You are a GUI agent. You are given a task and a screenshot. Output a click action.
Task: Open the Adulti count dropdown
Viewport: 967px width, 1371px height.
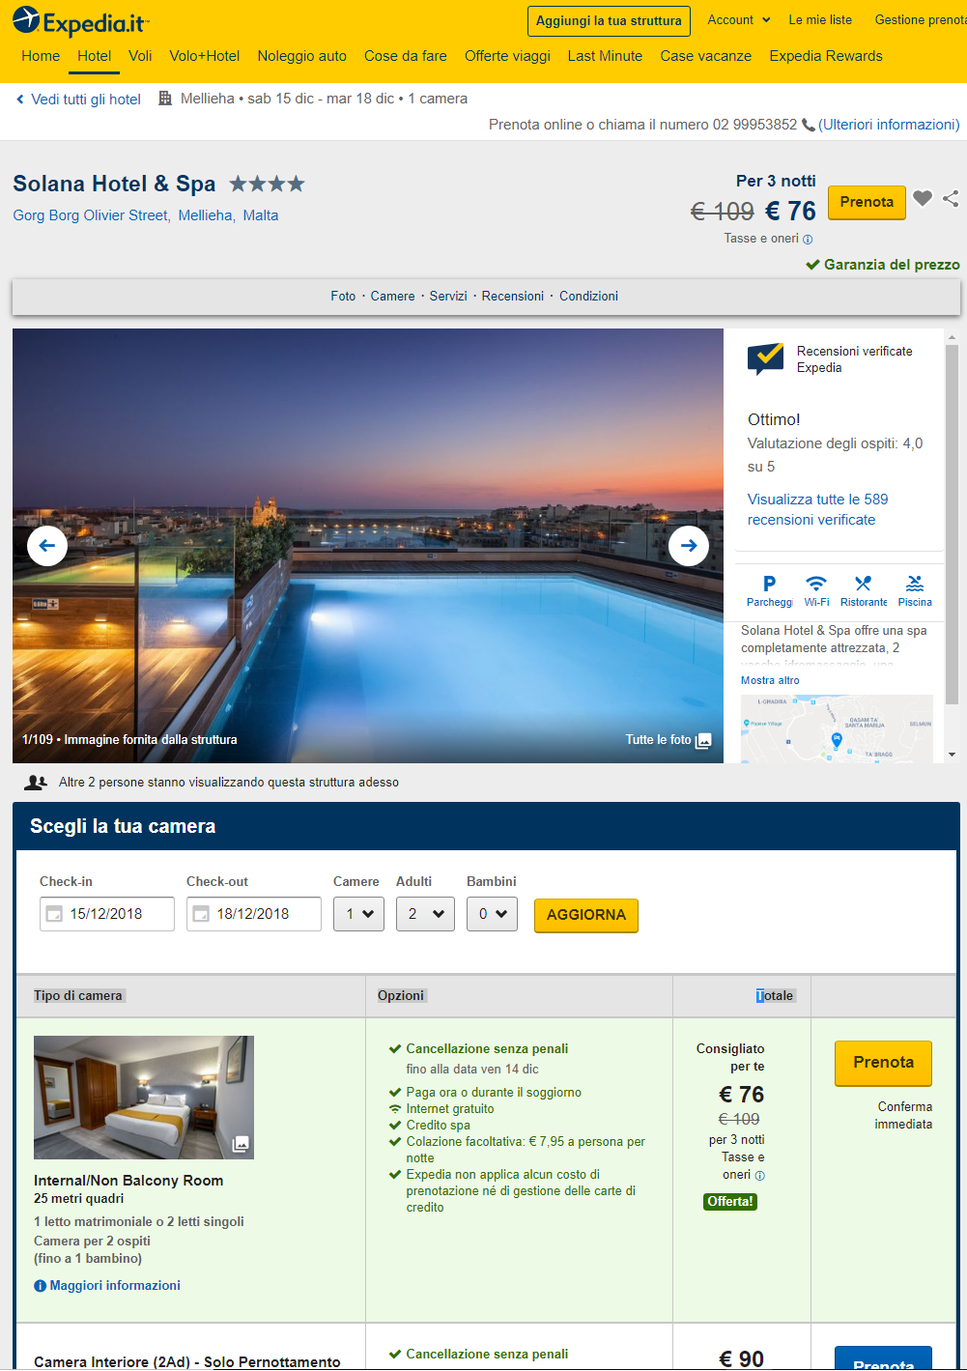pyautogui.click(x=425, y=914)
